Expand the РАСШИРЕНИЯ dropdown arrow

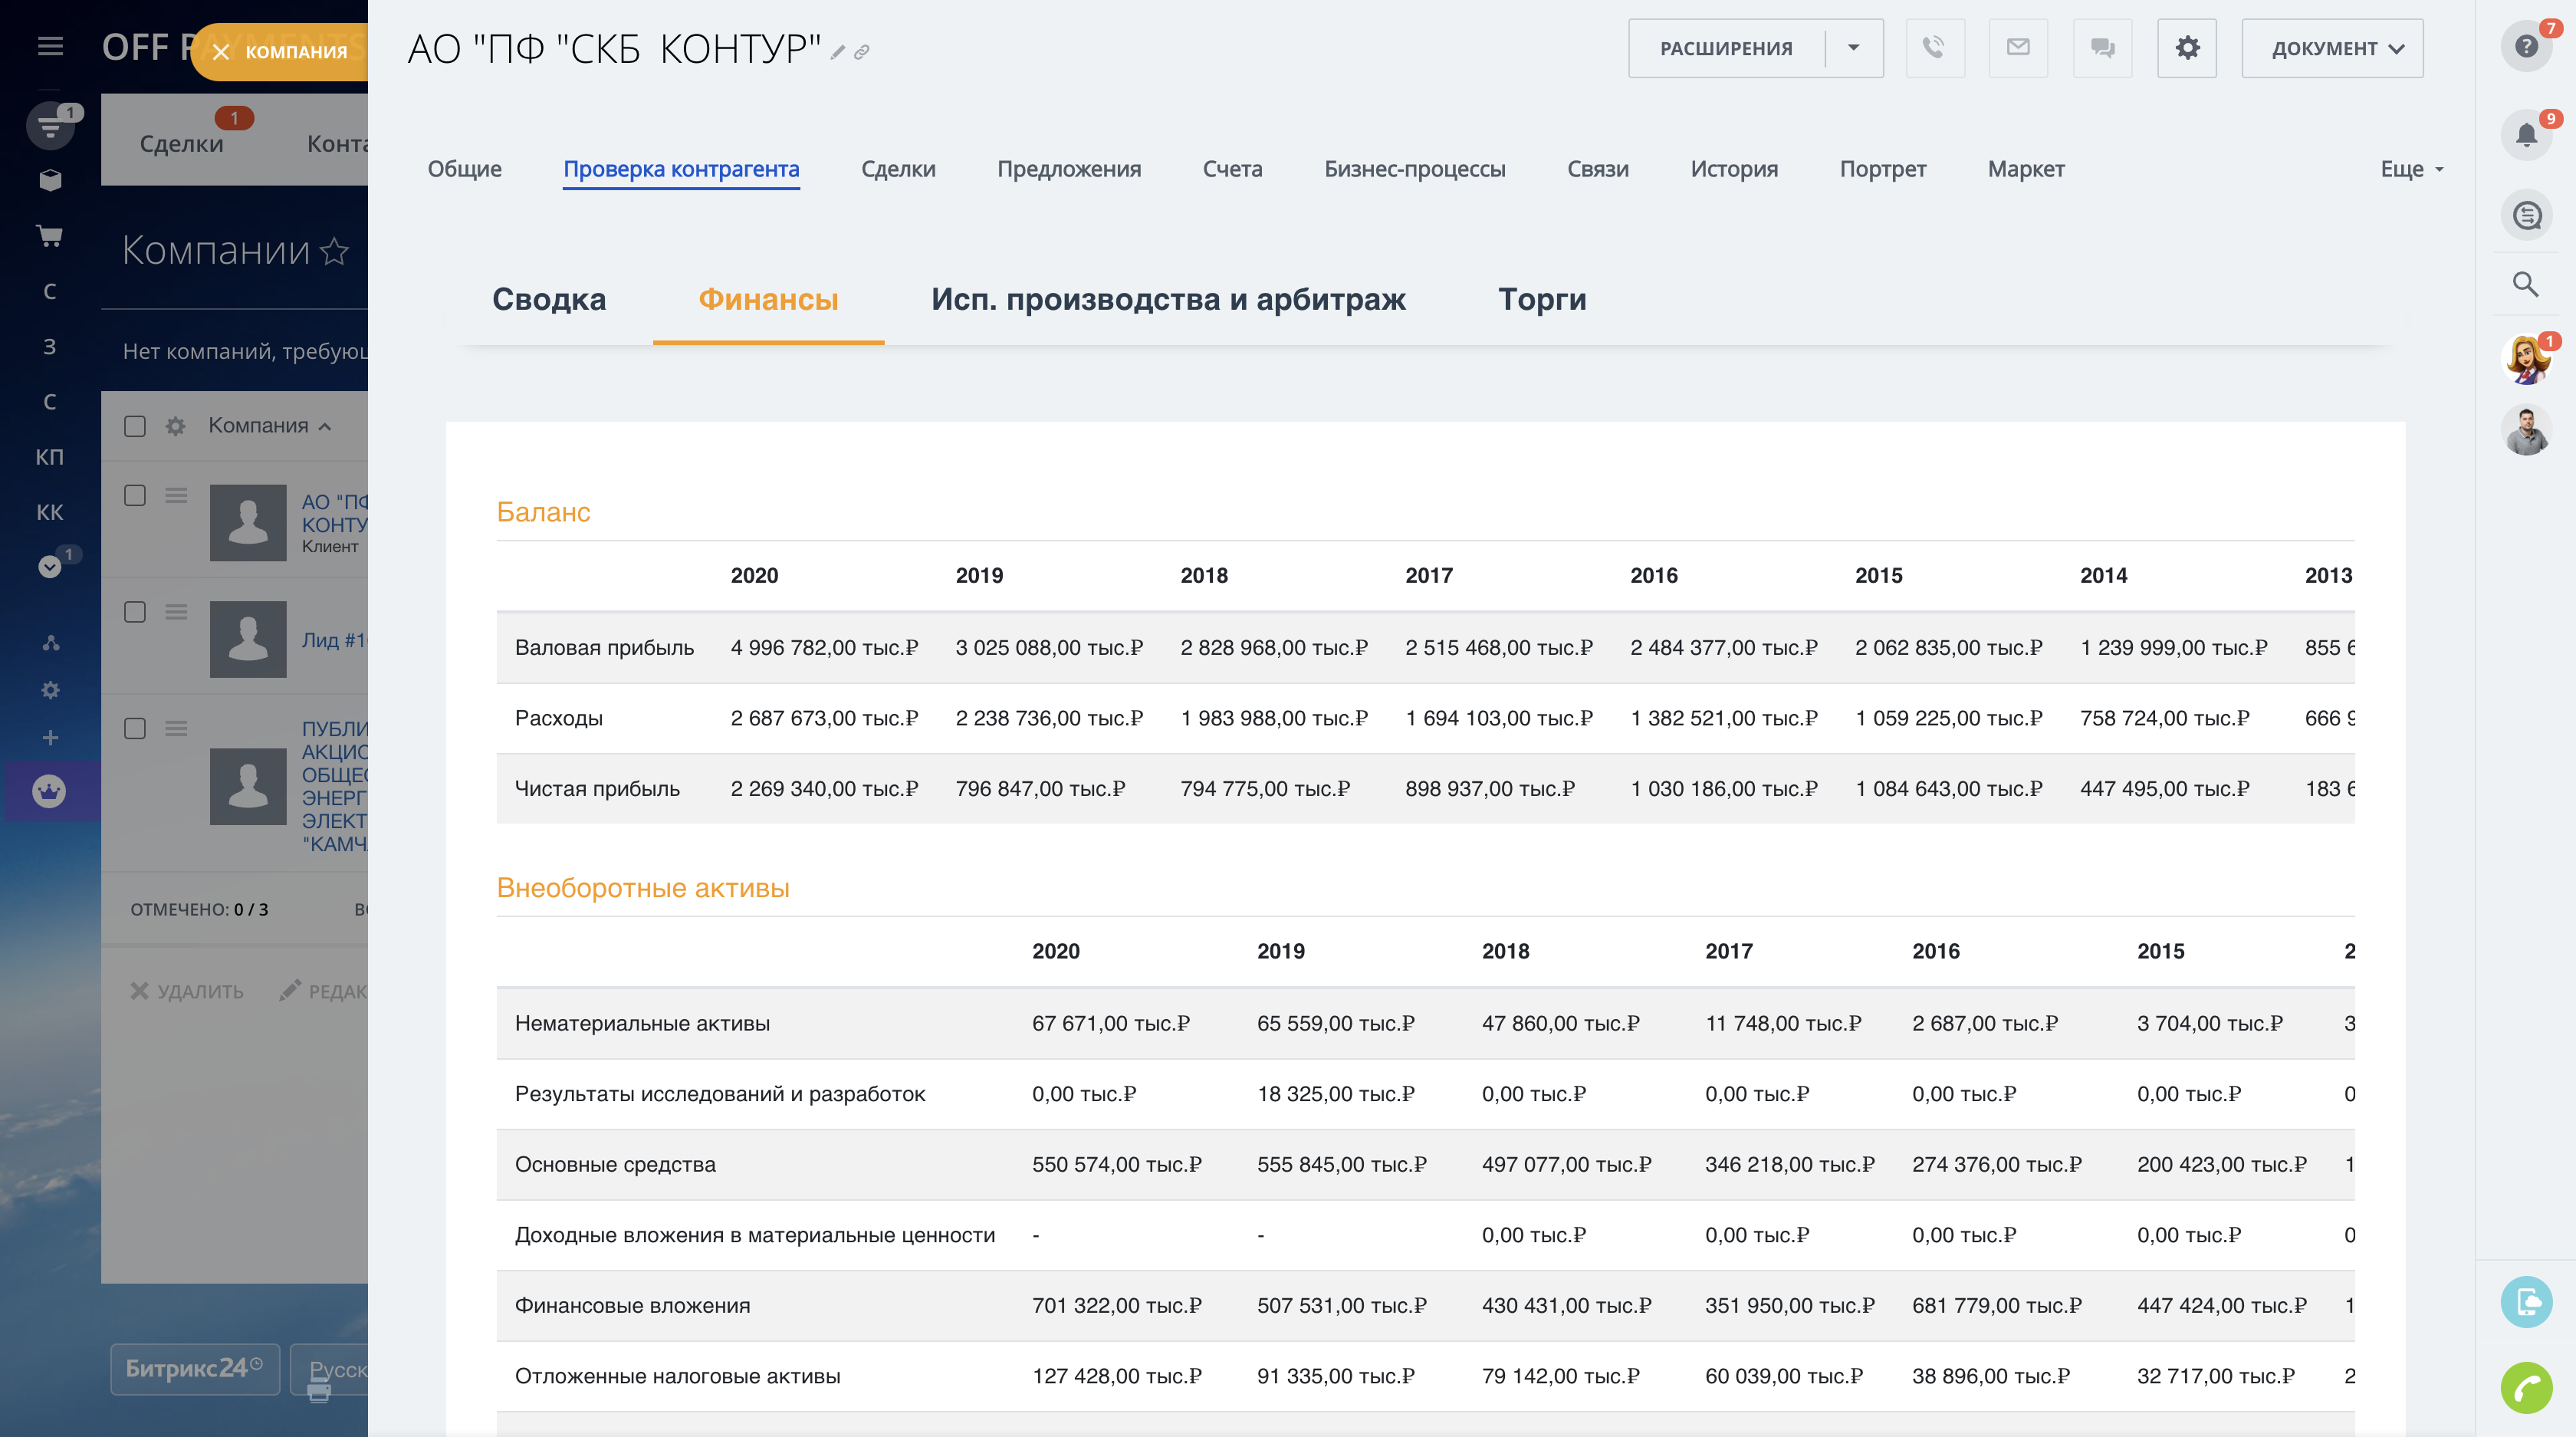1855,47
